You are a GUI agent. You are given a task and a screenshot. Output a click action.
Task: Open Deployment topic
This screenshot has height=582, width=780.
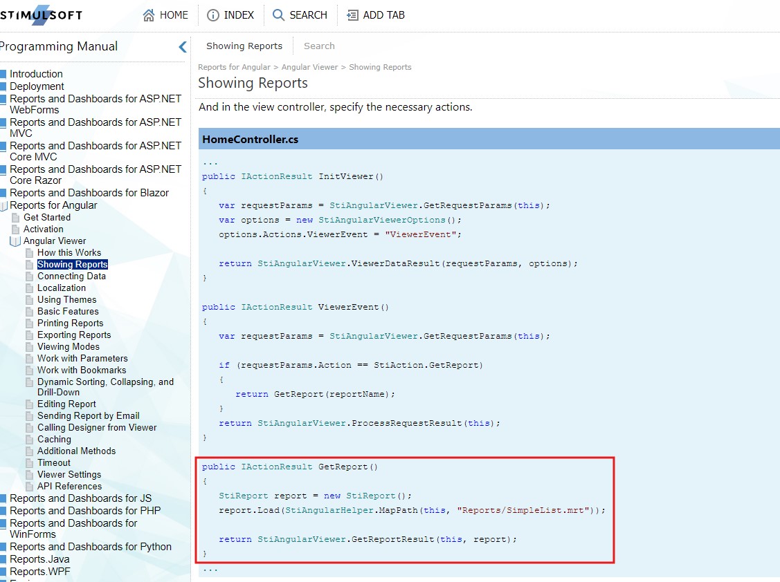click(37, 86)
